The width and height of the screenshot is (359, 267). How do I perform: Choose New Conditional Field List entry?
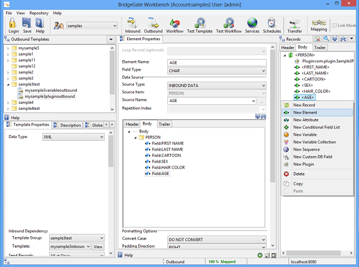point(318,127)
